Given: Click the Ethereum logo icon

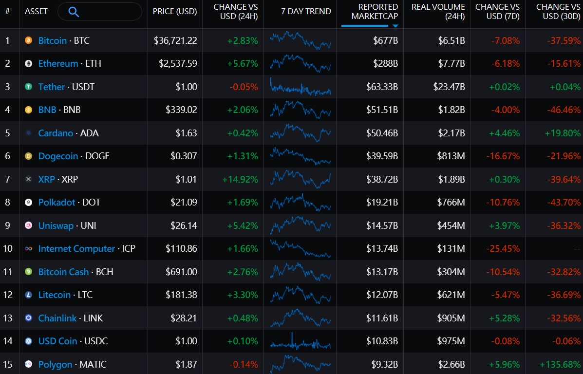Looking at the screenshot, I should [28, 64].
